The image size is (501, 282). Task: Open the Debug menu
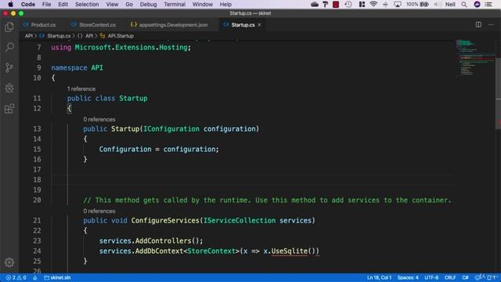coord(148,4)
